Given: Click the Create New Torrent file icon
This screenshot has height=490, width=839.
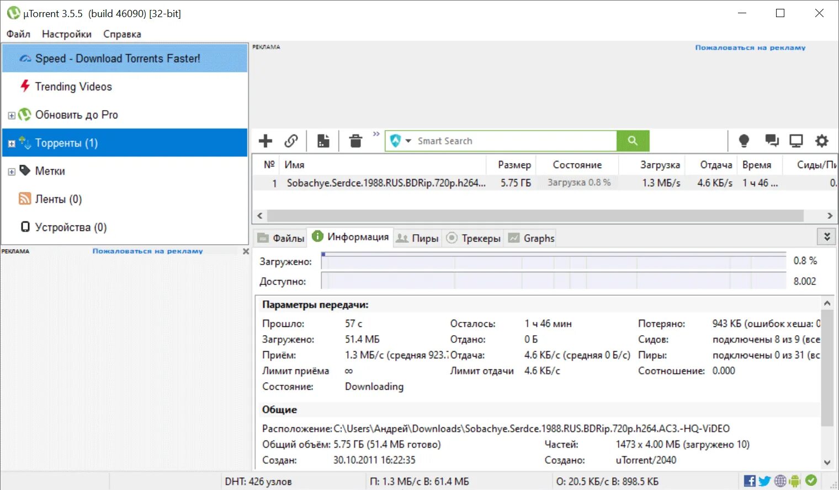Looking at the screenshot, I should click(323, 141).
